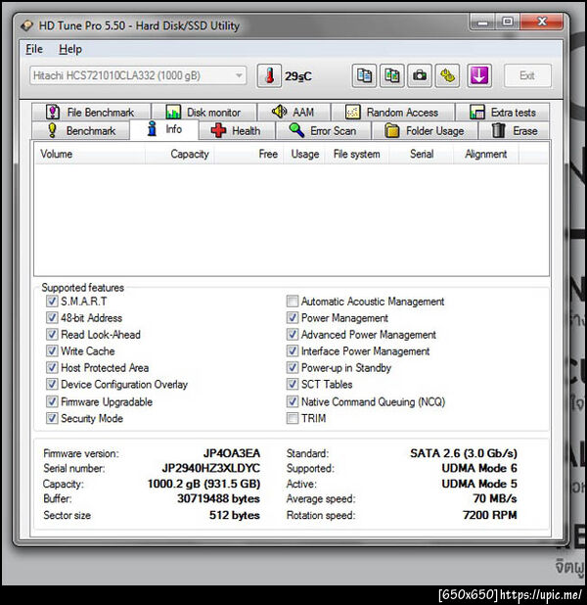Open the Extra tests tab
This screenshot has height=605, width=587.
coord(503,113)
